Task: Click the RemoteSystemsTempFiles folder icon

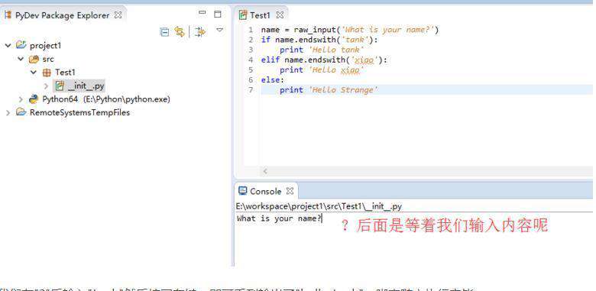Action: tap(21, 112)
